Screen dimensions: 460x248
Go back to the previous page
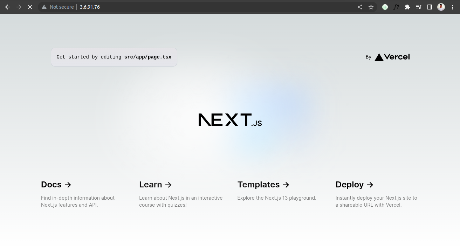point(8,7)
